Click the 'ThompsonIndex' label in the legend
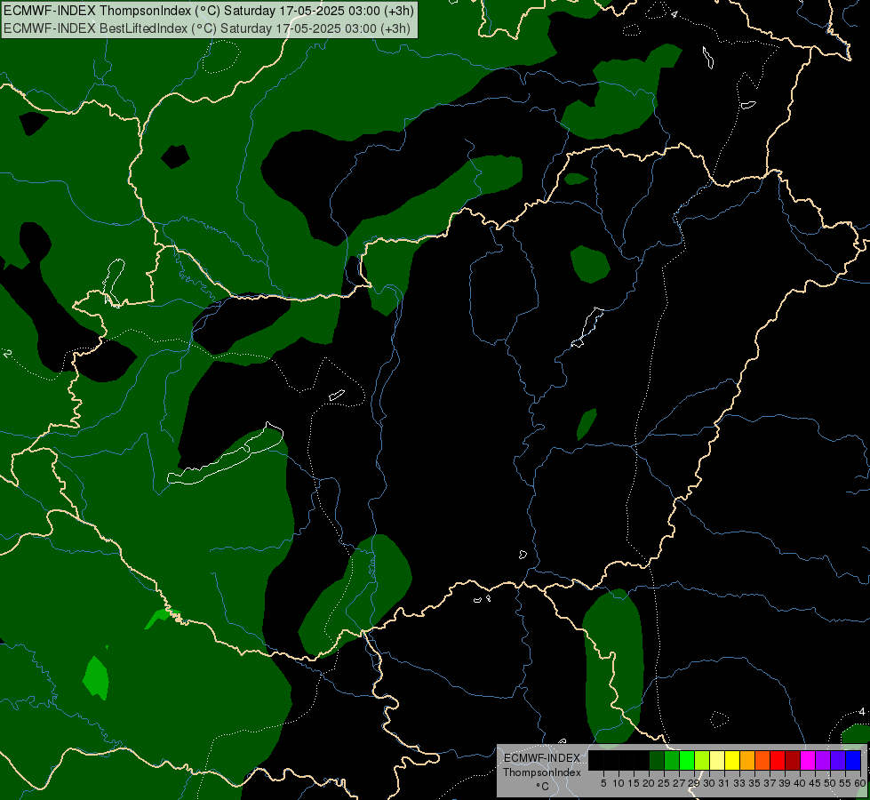 tap(542, 772)
